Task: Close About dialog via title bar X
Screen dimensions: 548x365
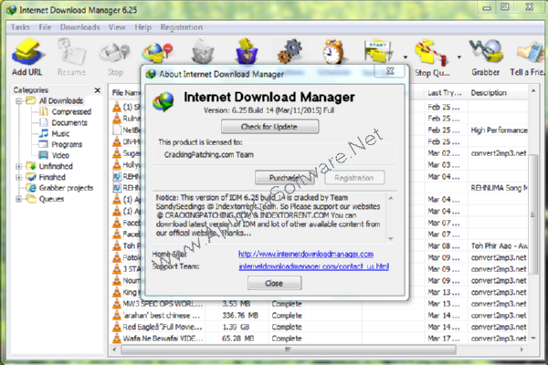Action: [390, 71]
